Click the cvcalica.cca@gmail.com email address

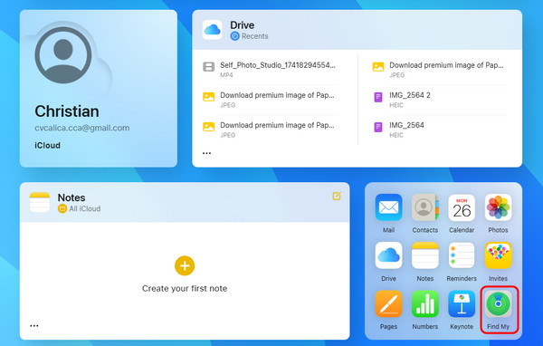[x=82, y=128]
